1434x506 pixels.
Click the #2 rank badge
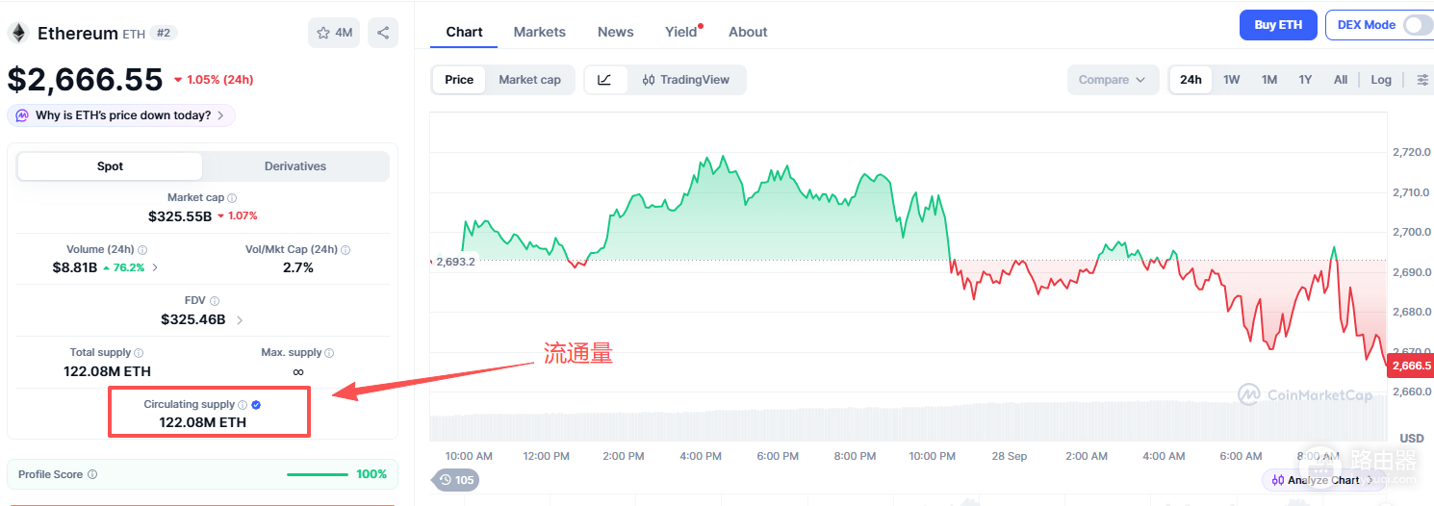click(164, 34)
